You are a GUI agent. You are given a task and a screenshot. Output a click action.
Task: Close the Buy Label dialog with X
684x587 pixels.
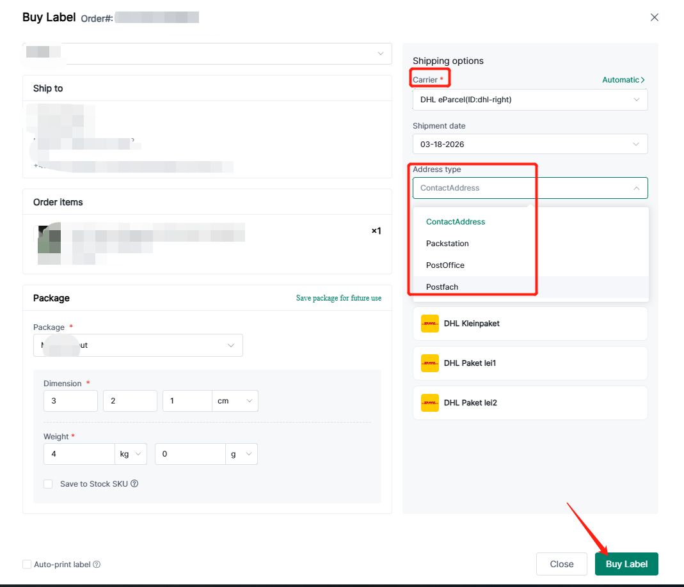coord(654,17)
